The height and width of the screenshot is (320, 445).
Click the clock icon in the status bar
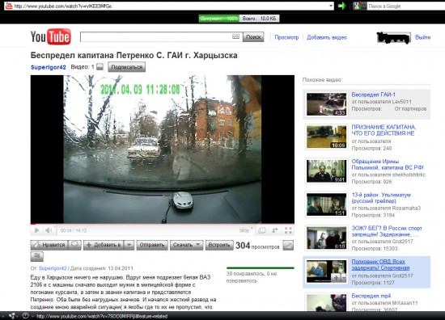26,316
